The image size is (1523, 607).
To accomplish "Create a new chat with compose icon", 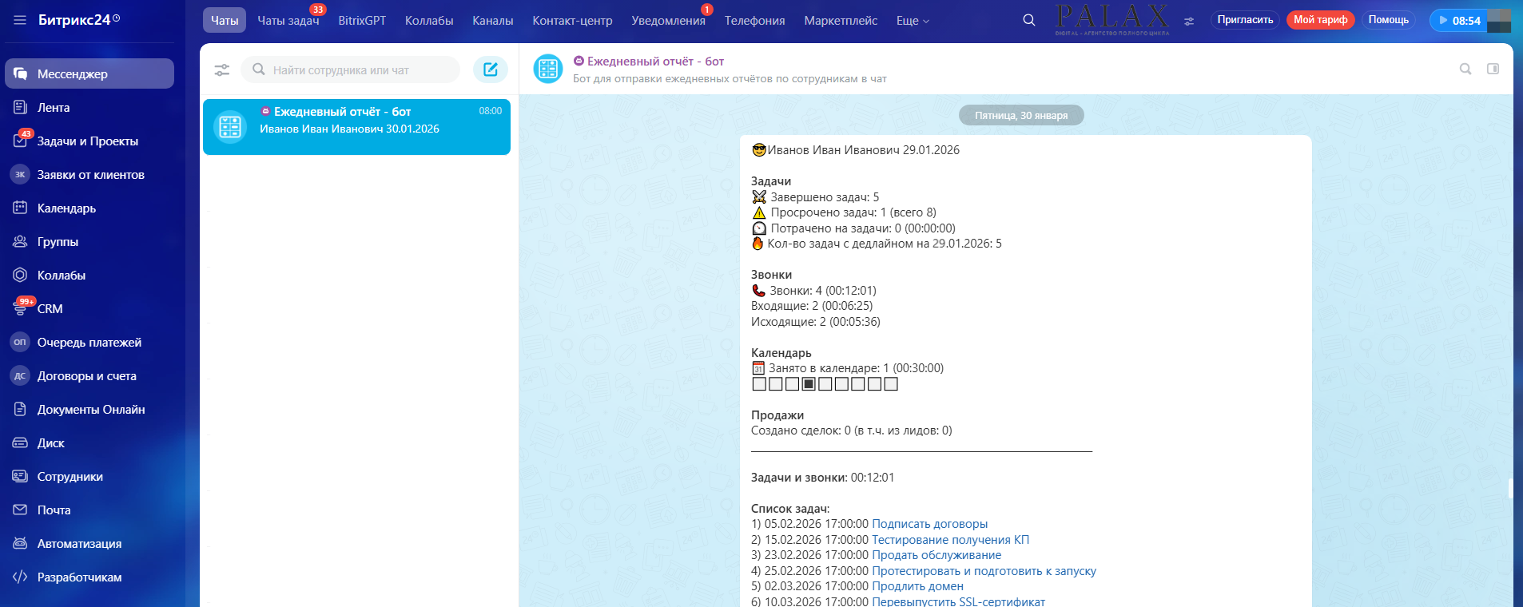I will pos(491,69).
